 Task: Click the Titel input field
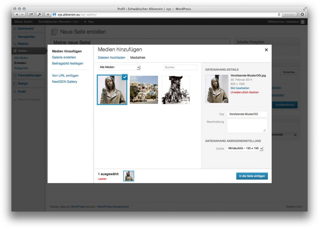pos(247,114)
